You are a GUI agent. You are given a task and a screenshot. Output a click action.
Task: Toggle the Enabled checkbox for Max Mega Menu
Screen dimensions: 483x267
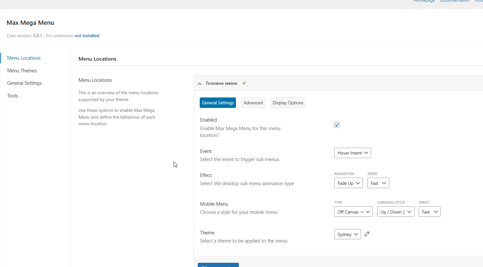pyautogui.click(x=337, y=125)
